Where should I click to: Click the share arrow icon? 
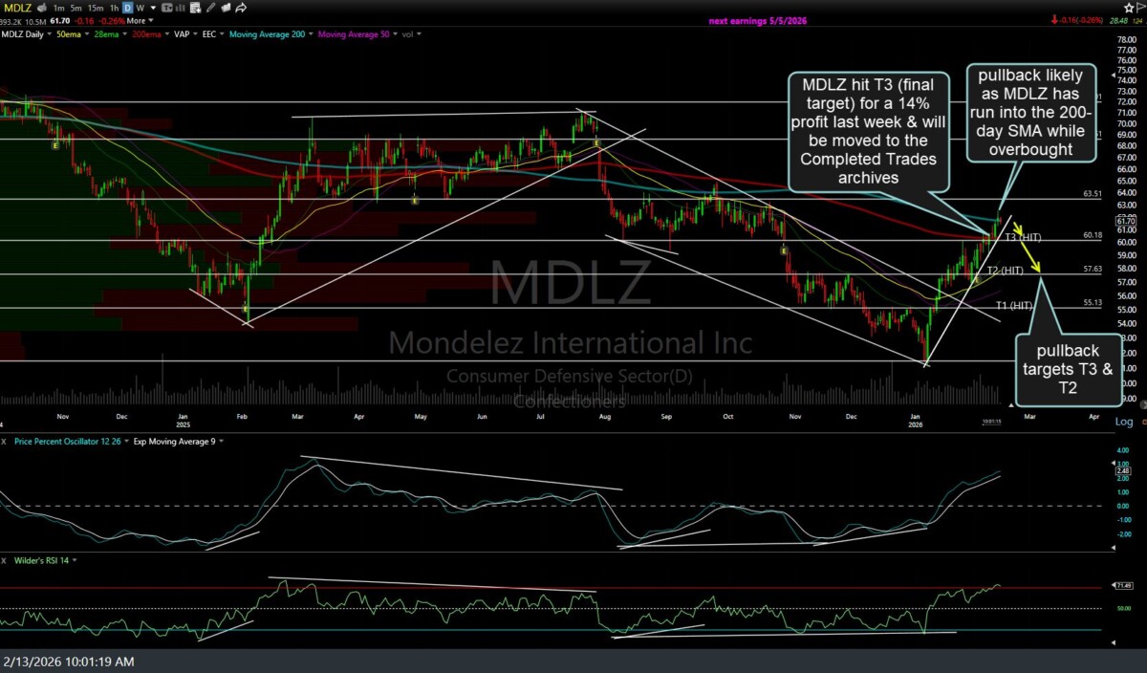[242, 8]
